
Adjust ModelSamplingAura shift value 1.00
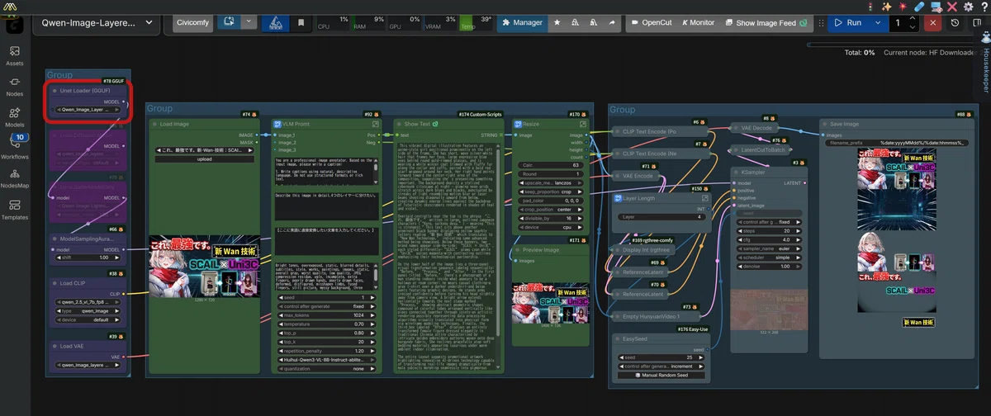pyautogui.click(x=86, y=258)
